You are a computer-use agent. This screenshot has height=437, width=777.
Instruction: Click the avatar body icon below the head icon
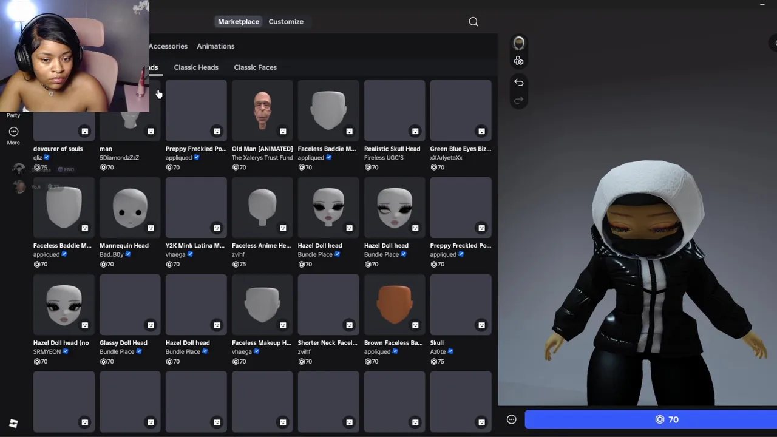[x=518, y=61]
